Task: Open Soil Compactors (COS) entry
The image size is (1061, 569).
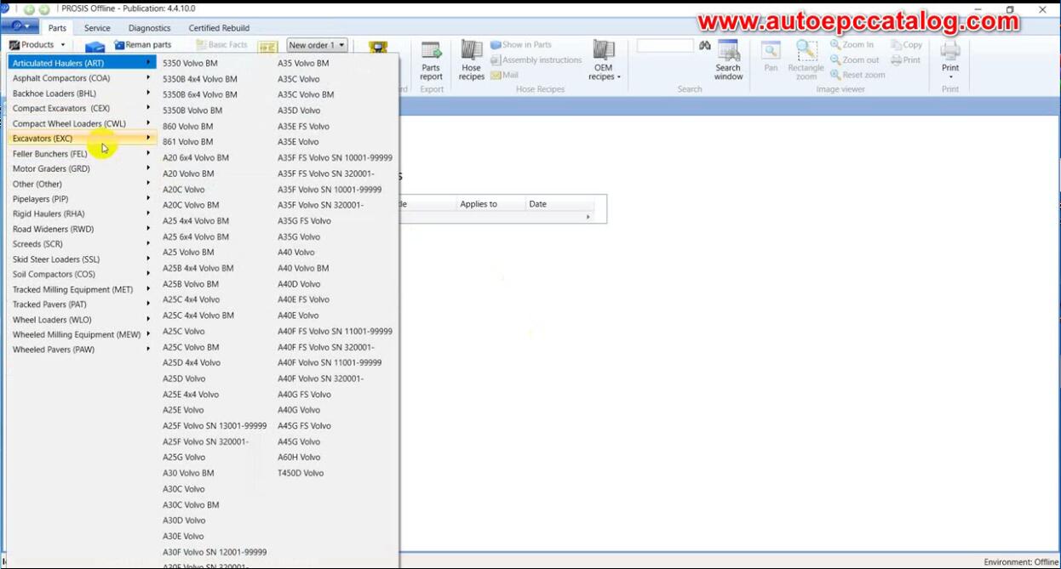Action: pyautogui.click(x=82, y=274)
